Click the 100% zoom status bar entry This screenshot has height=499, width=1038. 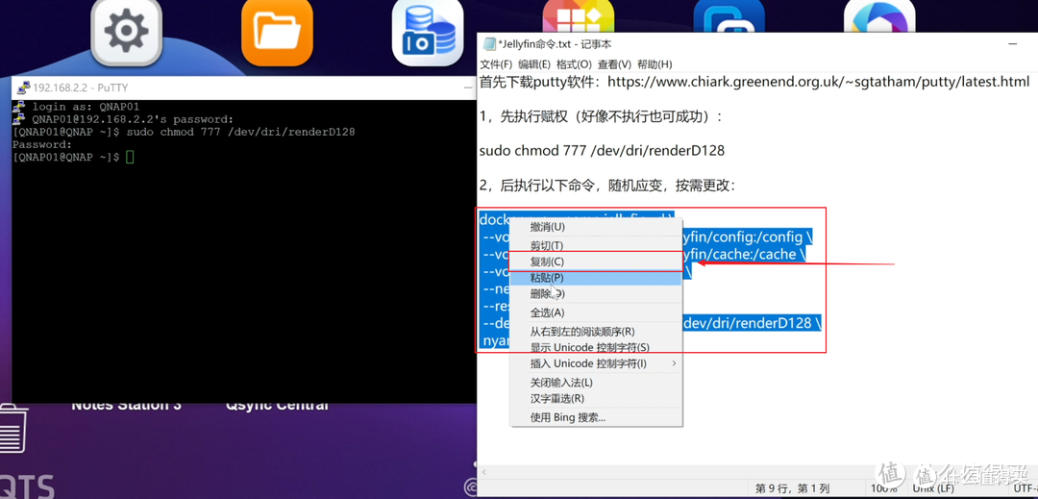point(883,488)
